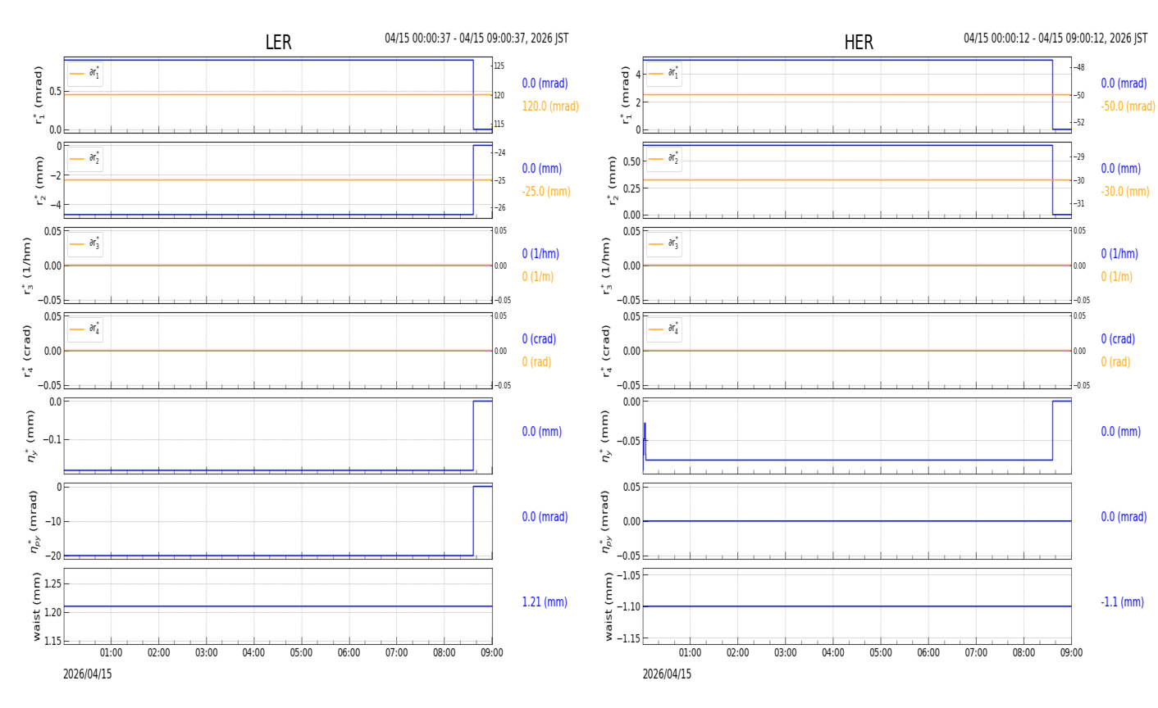Click the "2026/04/15" date under LER plots
1158x708 pixels.
pos(88,674)
